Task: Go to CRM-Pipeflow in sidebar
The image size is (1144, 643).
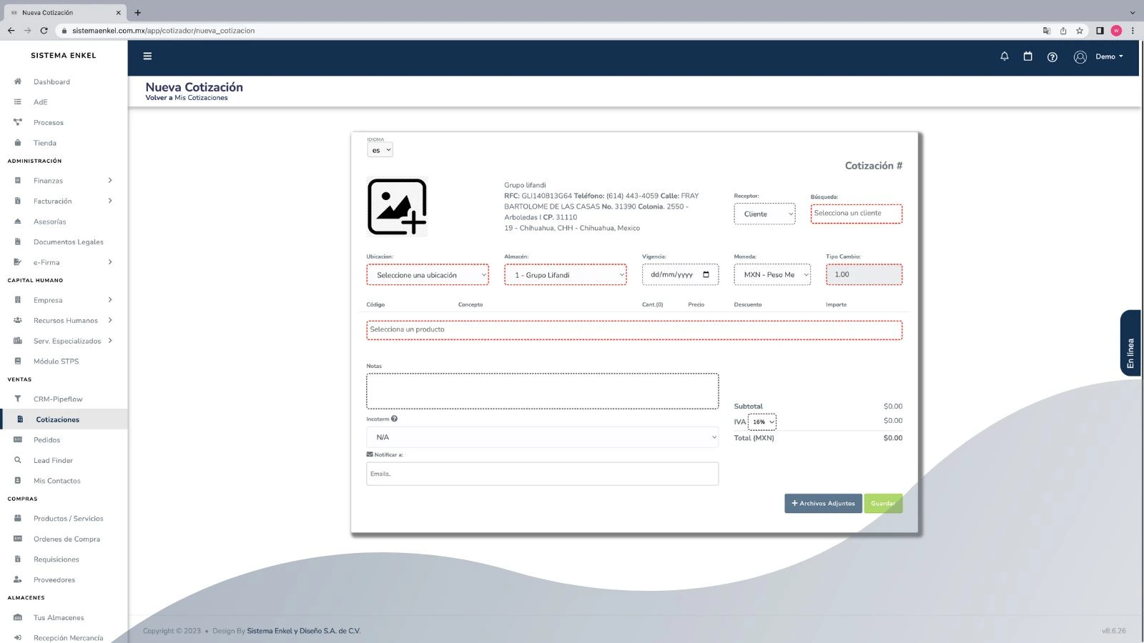Action: click(57, 399)
